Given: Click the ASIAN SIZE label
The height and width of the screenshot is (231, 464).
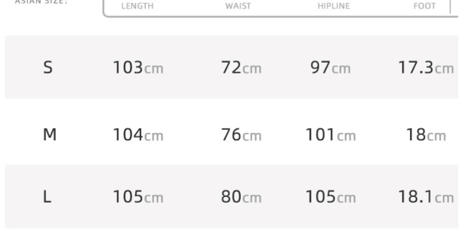Looking at the screenshot, I should pyautogui.click(x=41, y=2).
